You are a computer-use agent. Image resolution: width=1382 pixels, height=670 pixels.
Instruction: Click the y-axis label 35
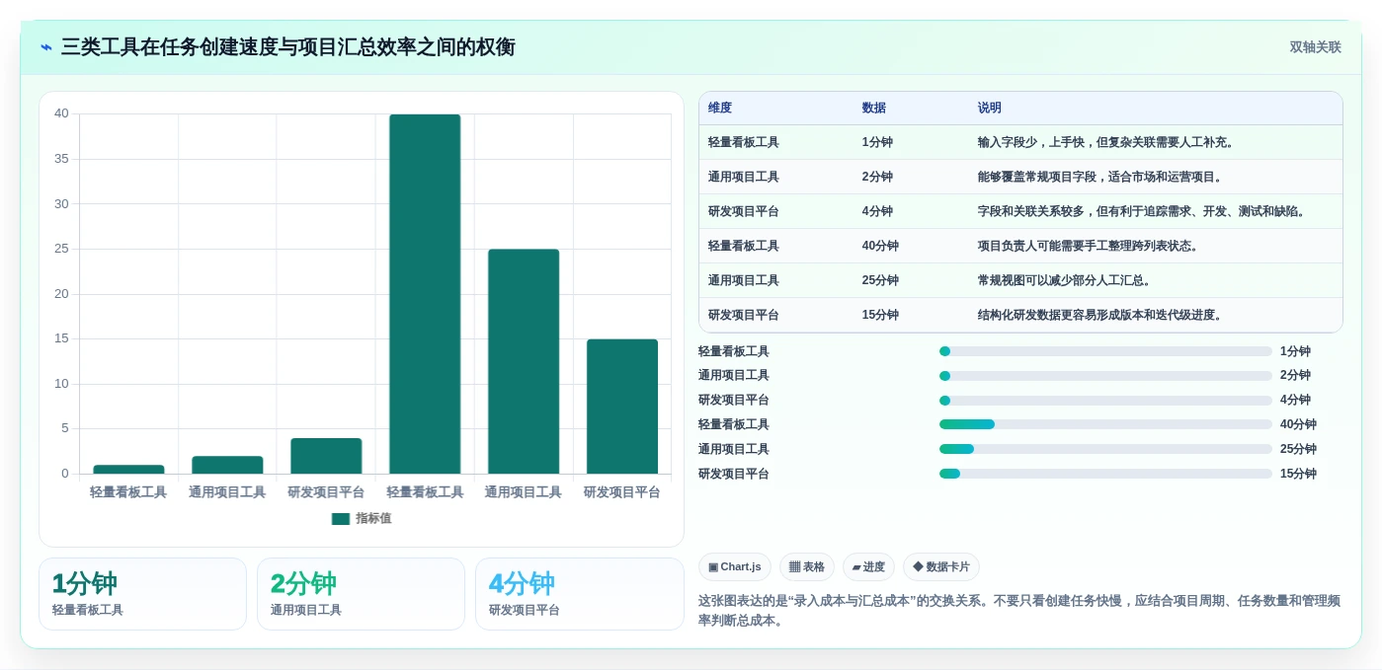(61, 159)
